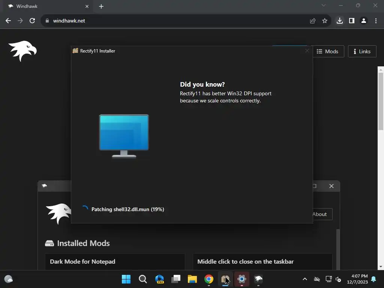Open Microsoft Edge from taskbar
Screen dimensions: 384x288
coord(159,279)
